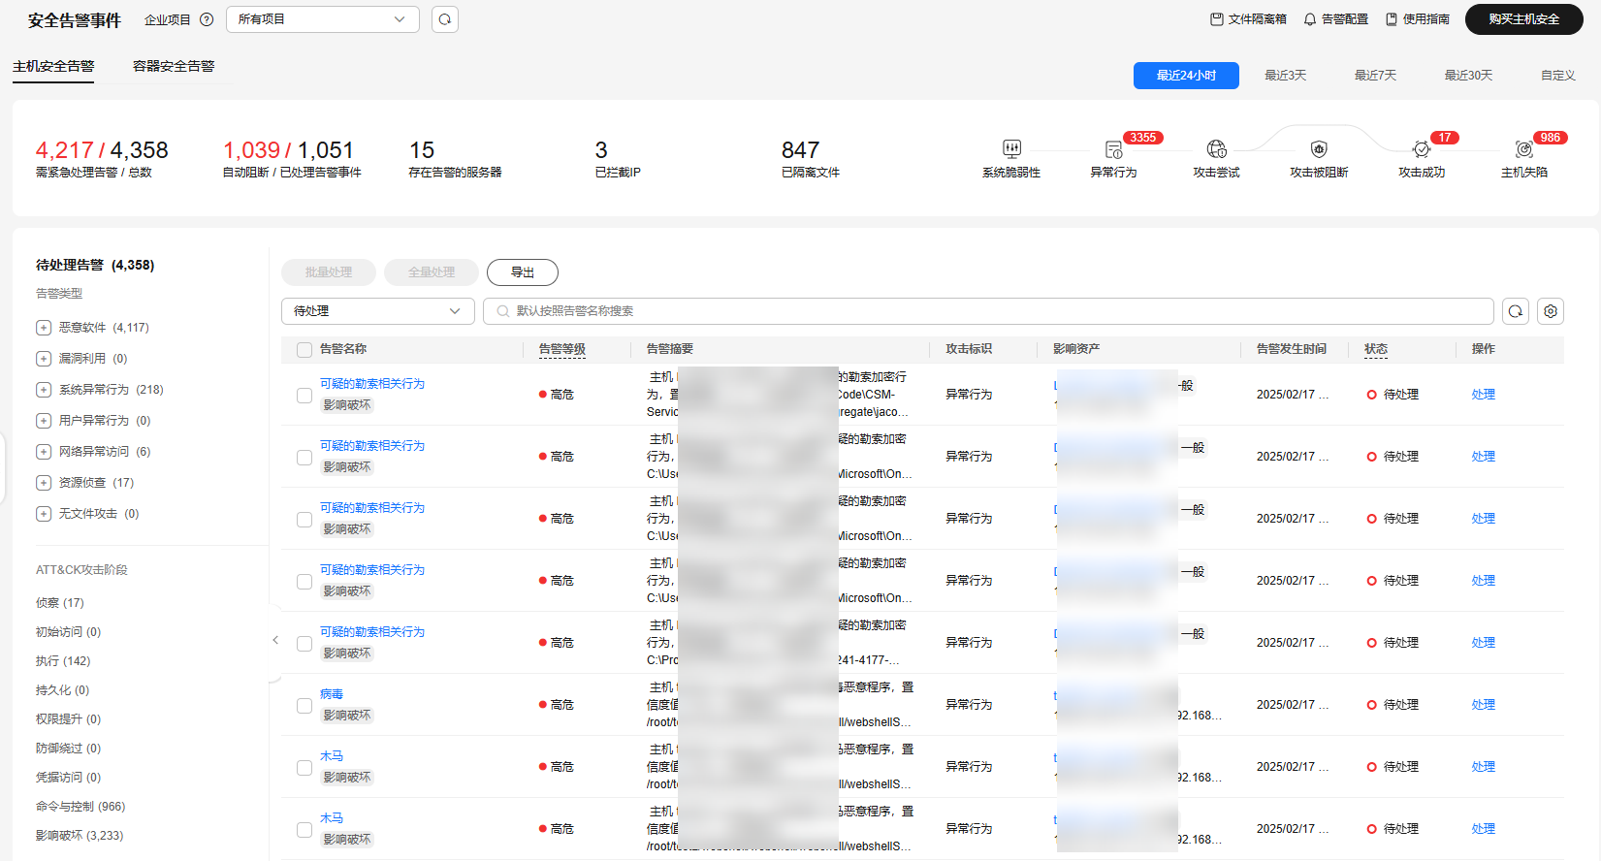Viewport: 1601px width, 861px height.
Task: Select the first 可疑的勒索相关行为 row checkbox
Action: click(304, 396)
